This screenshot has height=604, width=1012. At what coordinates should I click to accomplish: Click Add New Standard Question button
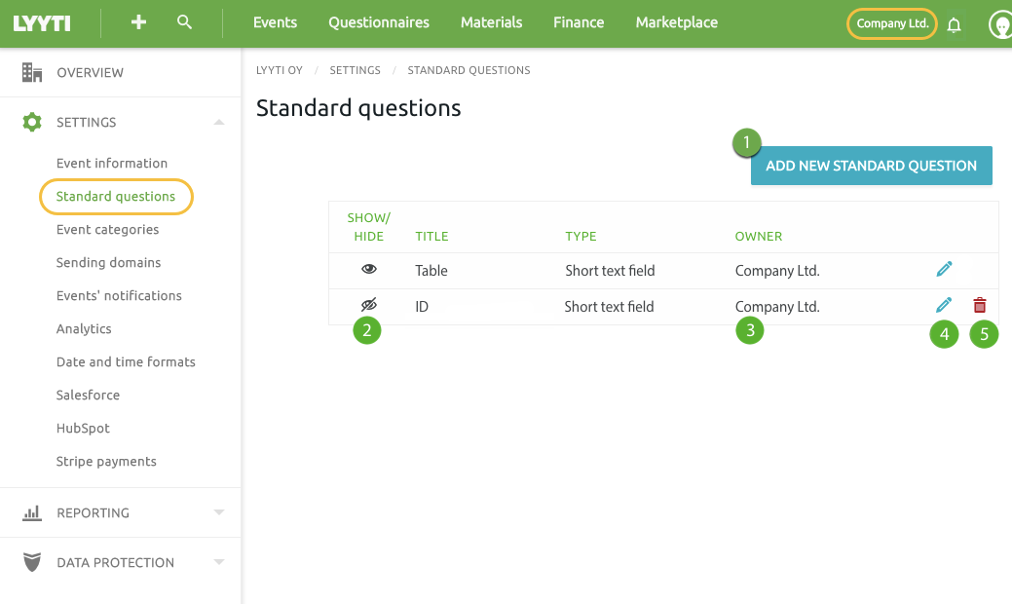[872, 166]
